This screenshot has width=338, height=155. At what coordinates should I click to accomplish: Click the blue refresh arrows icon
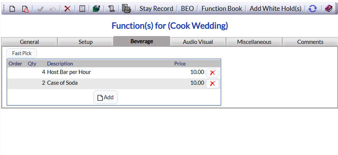click(313, 9)
